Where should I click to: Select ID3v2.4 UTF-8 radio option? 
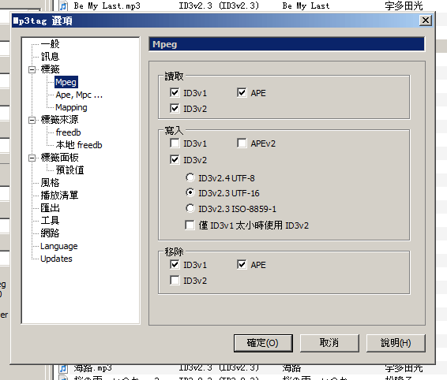[x=190, y=177]
